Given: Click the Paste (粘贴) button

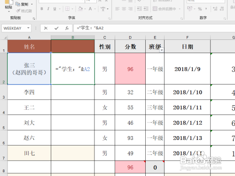Looking at the screenshot, I should click(x=8, y=5).
